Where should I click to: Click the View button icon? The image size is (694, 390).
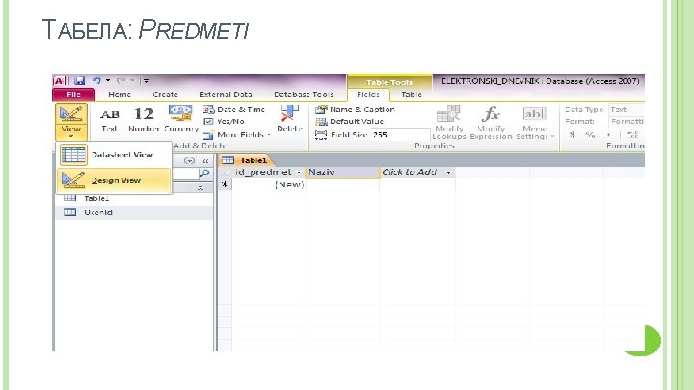tap(70, 115)
